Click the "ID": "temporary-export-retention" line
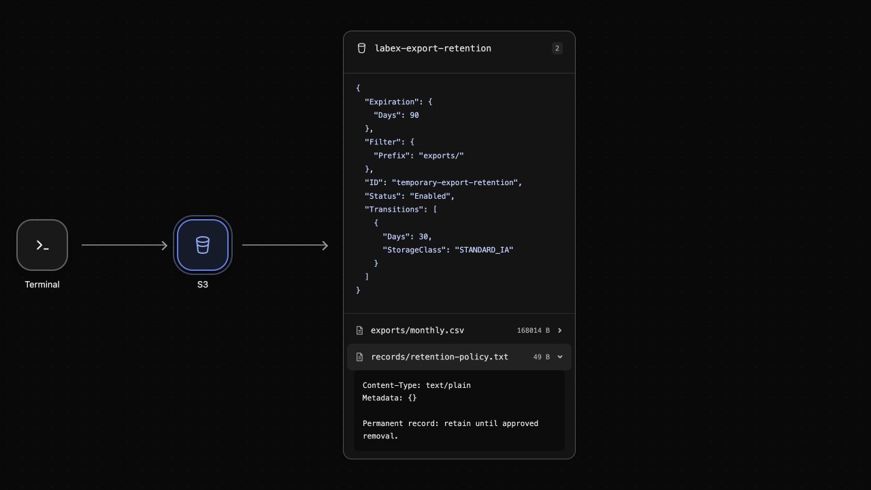Screen dimensions: 871x490 click(x=444, y=182)
